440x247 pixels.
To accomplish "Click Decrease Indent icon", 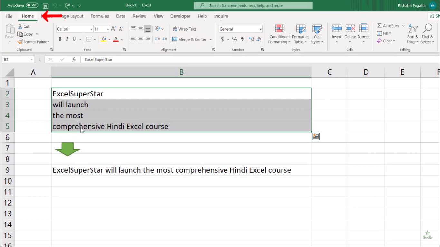I will [x=157, y=39].
